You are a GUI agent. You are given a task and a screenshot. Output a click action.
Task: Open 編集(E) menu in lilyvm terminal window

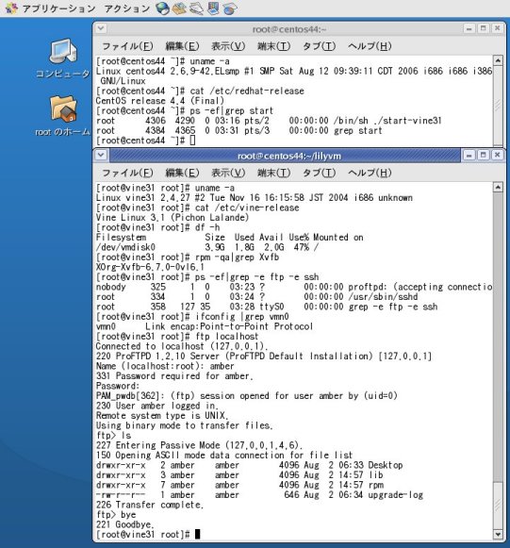coord(182,173)
